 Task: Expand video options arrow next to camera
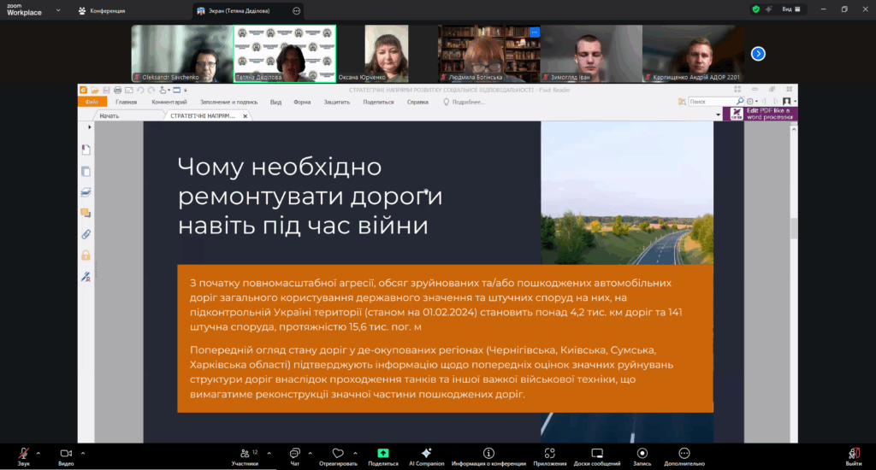(82, 453)
